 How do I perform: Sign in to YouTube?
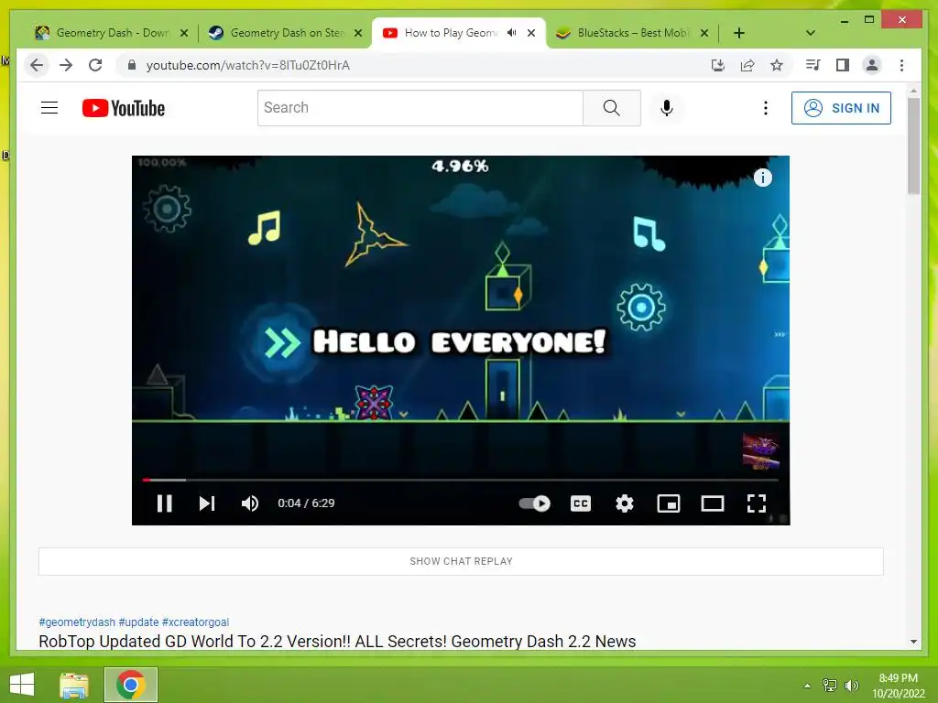coord(841,108)
